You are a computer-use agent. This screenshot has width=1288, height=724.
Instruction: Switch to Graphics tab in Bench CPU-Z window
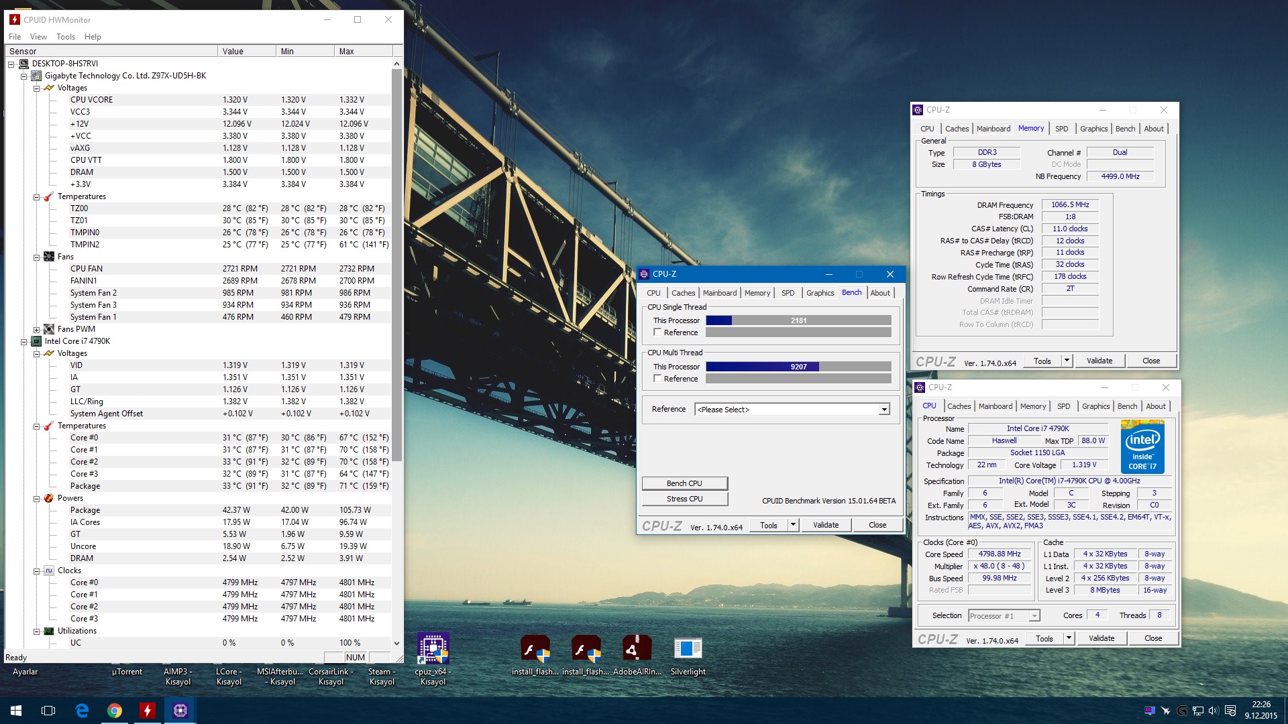[x=820, y=293]
